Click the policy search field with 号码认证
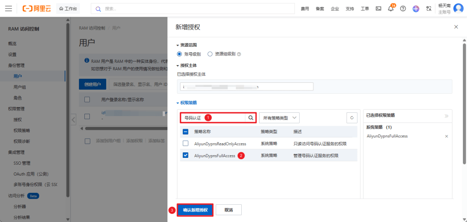The height and width of the screenshot is (222, 467). pyautogui.click(x=213, y=118)
